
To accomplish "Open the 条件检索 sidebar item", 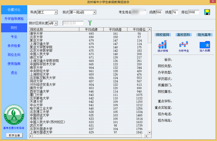I will tap(14, 46).
